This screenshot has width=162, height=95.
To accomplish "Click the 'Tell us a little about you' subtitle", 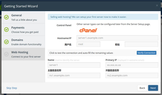I will coord(24,20).
